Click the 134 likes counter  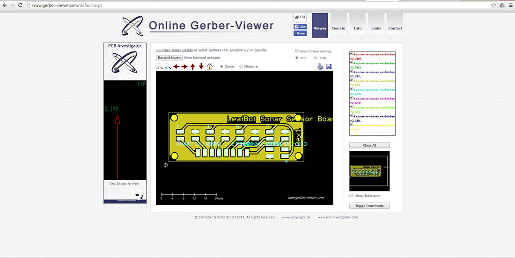[x=300, y=17]
